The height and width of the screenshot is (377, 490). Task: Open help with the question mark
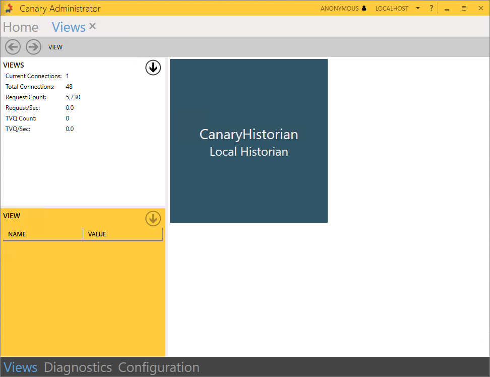(x=431, y=9)
